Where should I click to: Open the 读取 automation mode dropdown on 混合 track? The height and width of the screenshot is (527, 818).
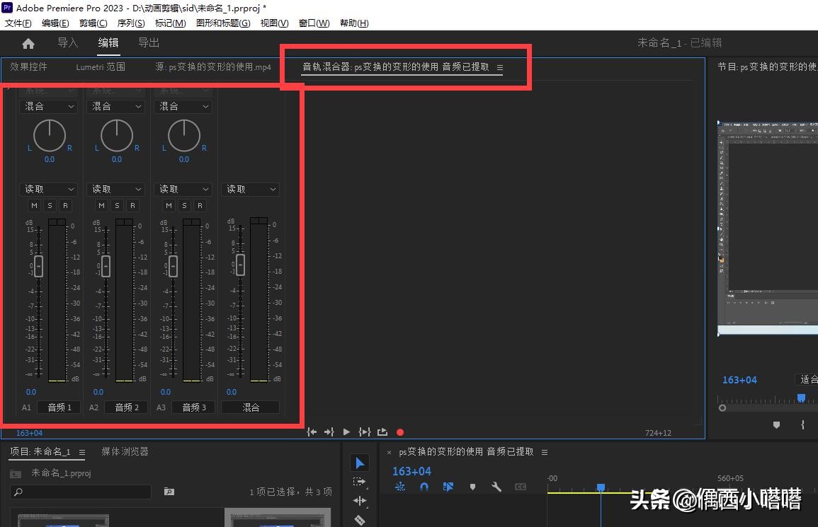250,189
